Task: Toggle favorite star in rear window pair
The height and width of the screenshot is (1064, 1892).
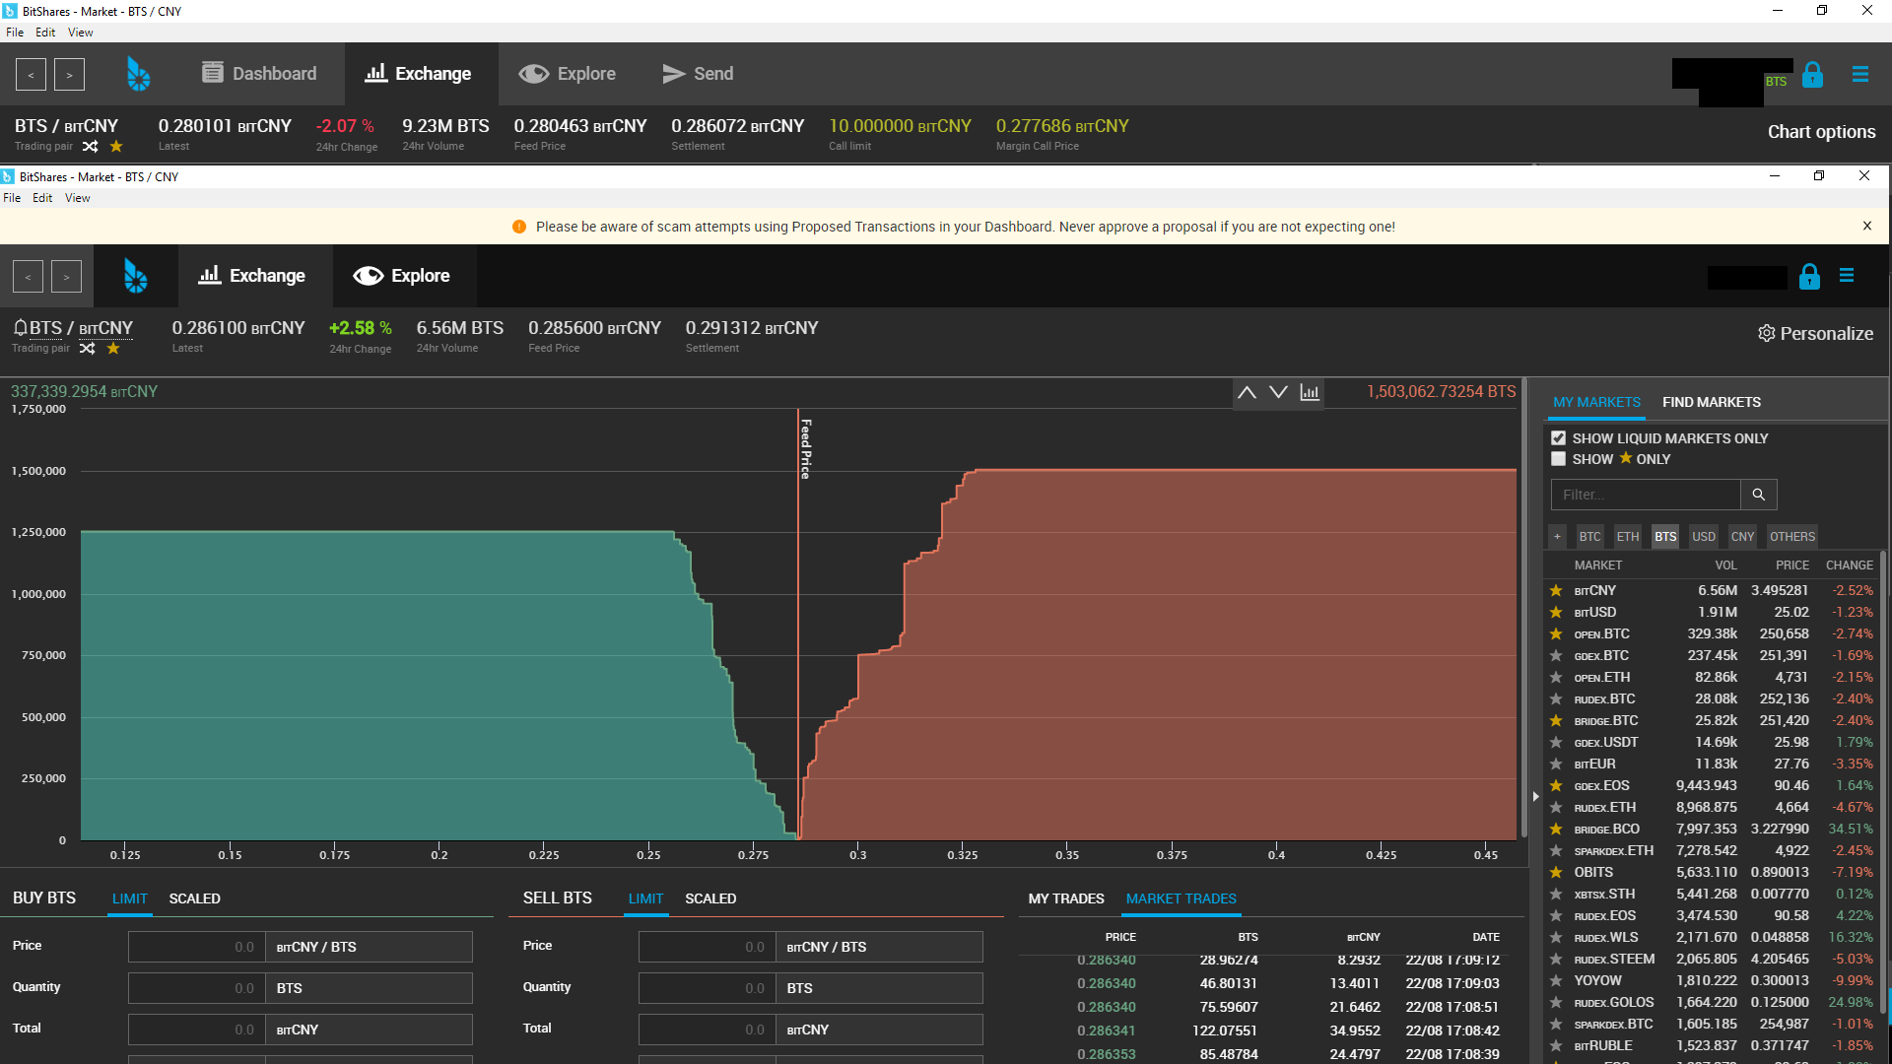Action: click(116, 147)
